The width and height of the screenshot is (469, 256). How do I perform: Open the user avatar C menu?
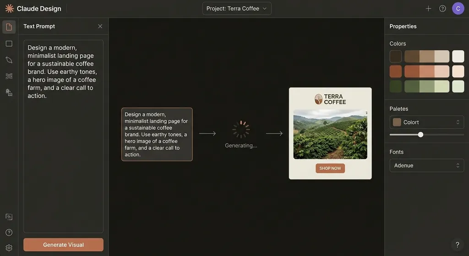coord(458,8)
